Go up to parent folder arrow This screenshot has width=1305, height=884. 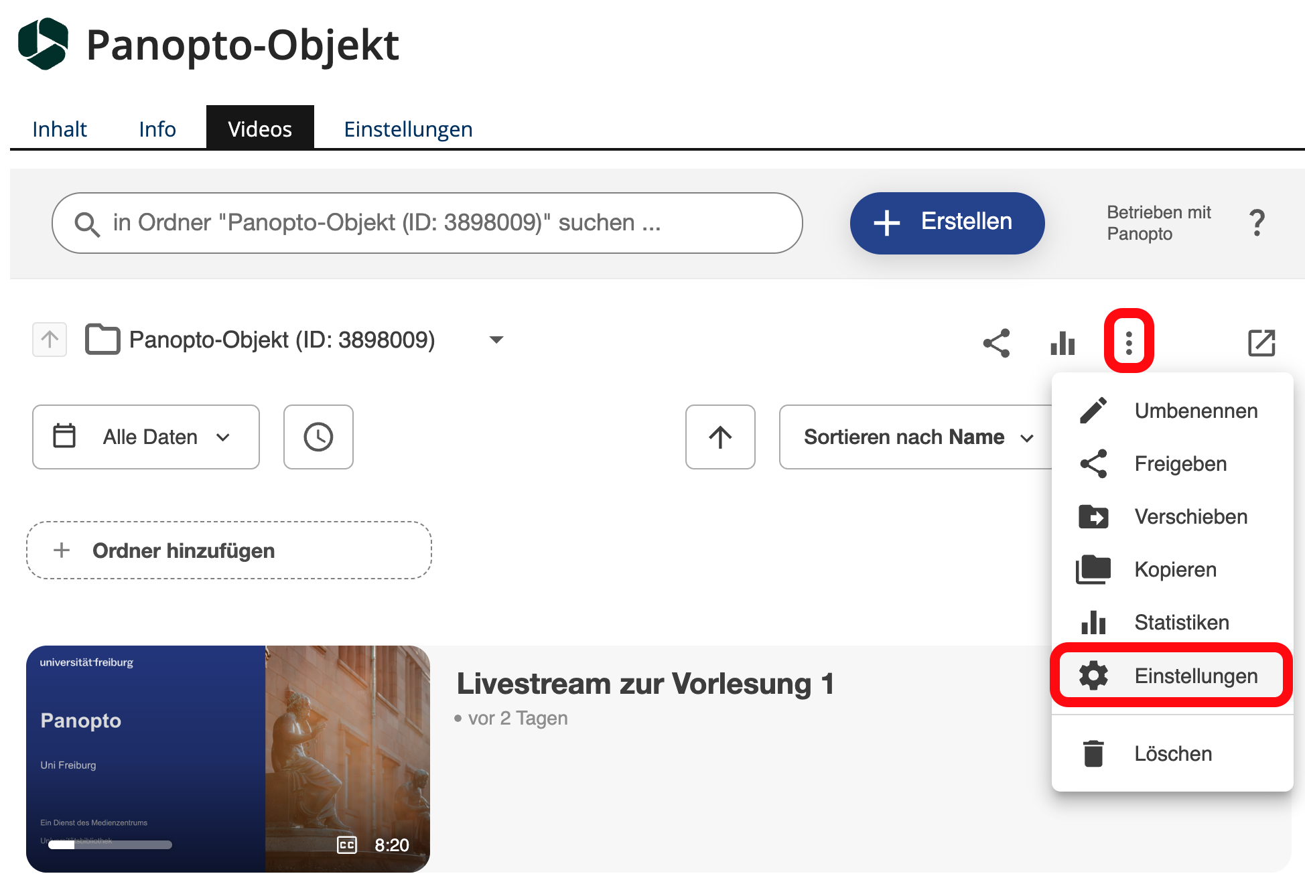click(x=50, y=340)
